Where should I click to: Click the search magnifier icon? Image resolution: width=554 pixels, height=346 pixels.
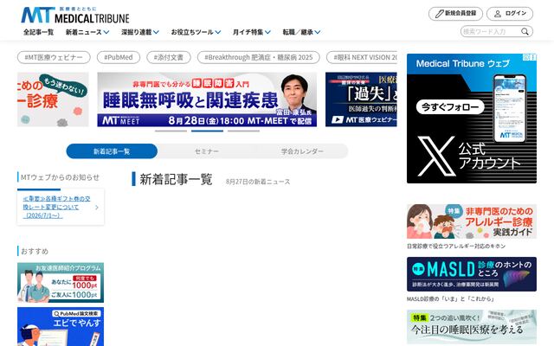[525, 32]
